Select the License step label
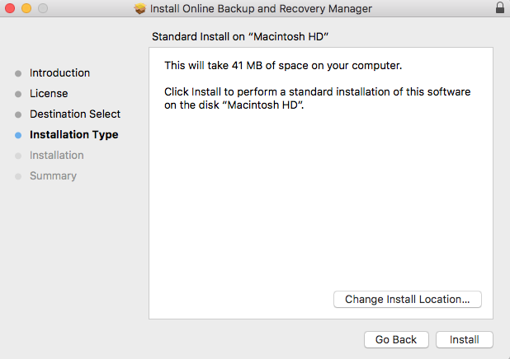This screenshot has height=359, width=510. tap(49, 94)
